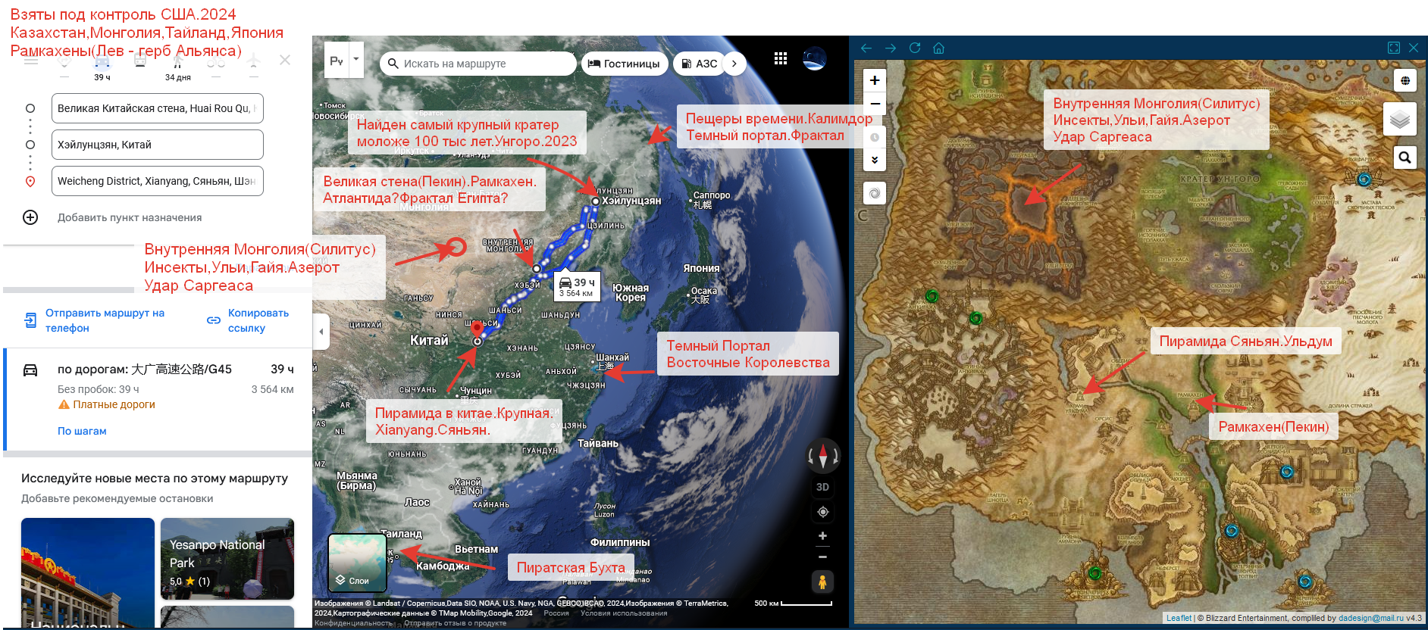Image resolution: width=1428 pixels, height=630 pixels.
Task: Toggle 3D view on the globe
Action: [822, 487]
